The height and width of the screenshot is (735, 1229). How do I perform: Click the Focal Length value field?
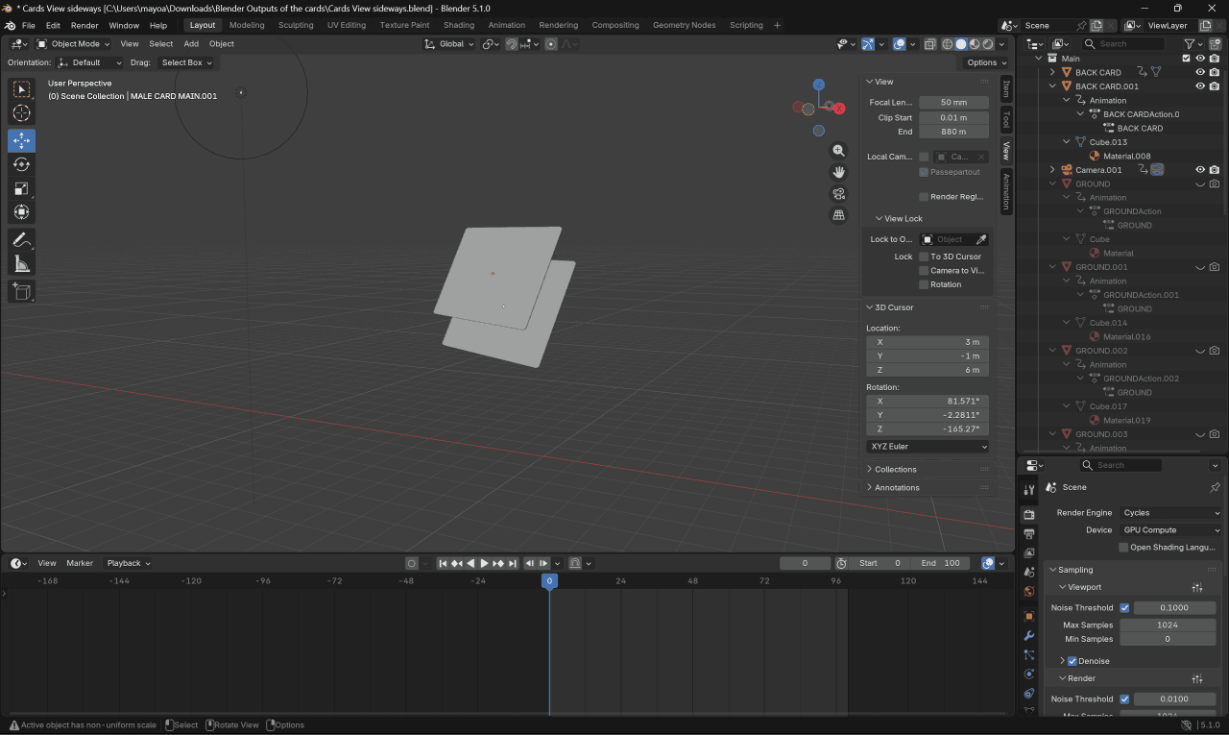coord(953,103)
